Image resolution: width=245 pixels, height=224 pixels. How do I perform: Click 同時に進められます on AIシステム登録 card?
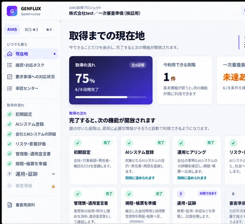[x=140, y=178]
